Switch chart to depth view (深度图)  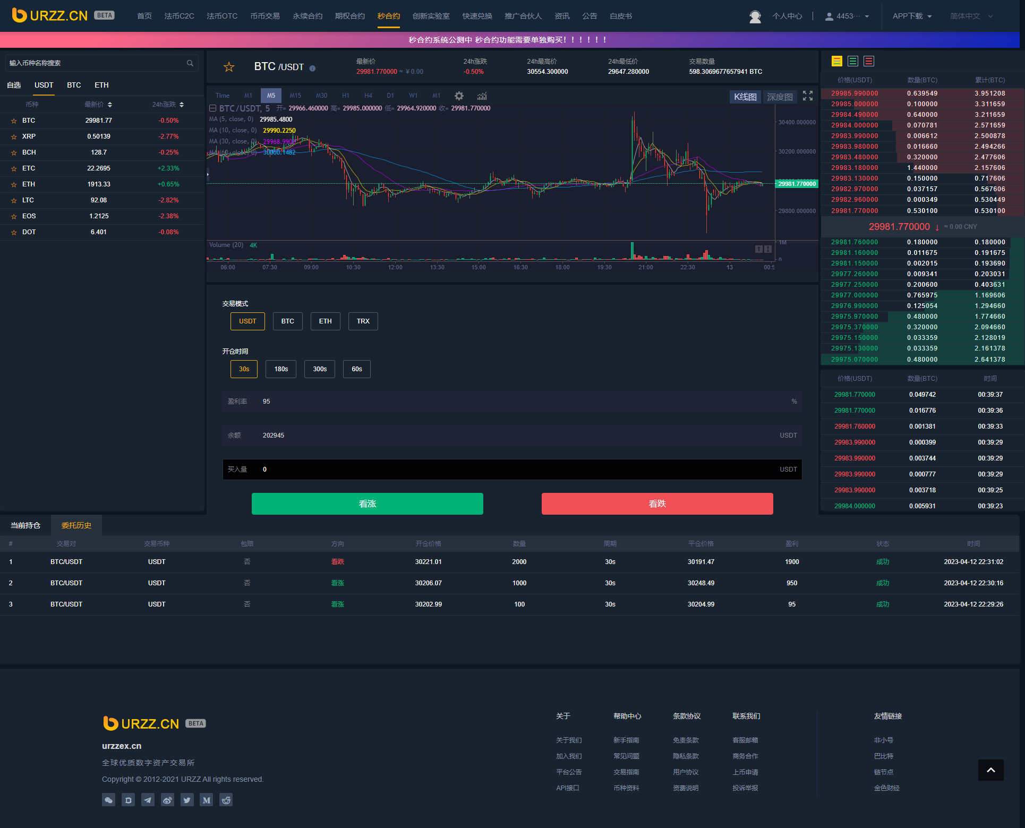tap(779, 97)
